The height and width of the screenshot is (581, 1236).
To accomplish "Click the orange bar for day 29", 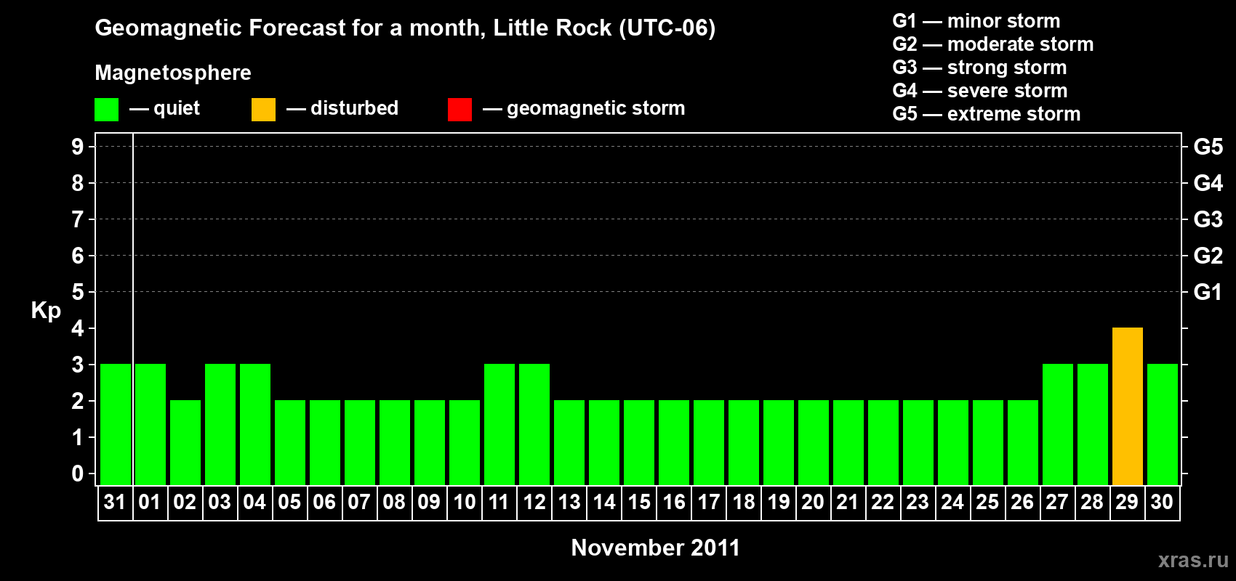I will [x=1128, y=406].
